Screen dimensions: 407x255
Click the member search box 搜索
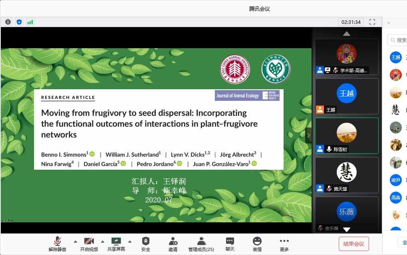[399, 40]
